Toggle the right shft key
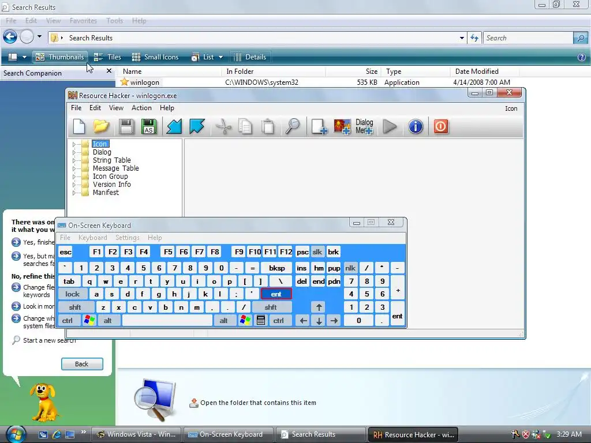Screen dimensions: 591x443 coord(271,307)
